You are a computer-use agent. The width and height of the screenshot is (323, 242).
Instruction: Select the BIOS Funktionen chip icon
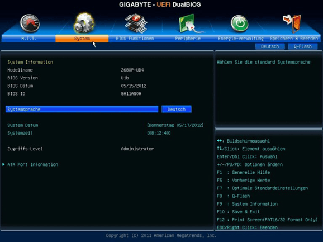(136, 23)
